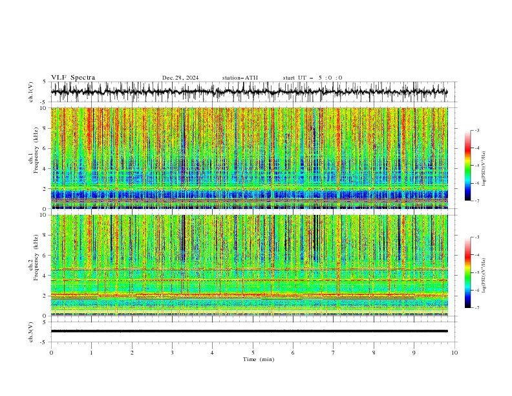Click the "3" tick label on Time axis
Image resolution: width=512 pixels, height=396 pixels.
coord(172,353)
